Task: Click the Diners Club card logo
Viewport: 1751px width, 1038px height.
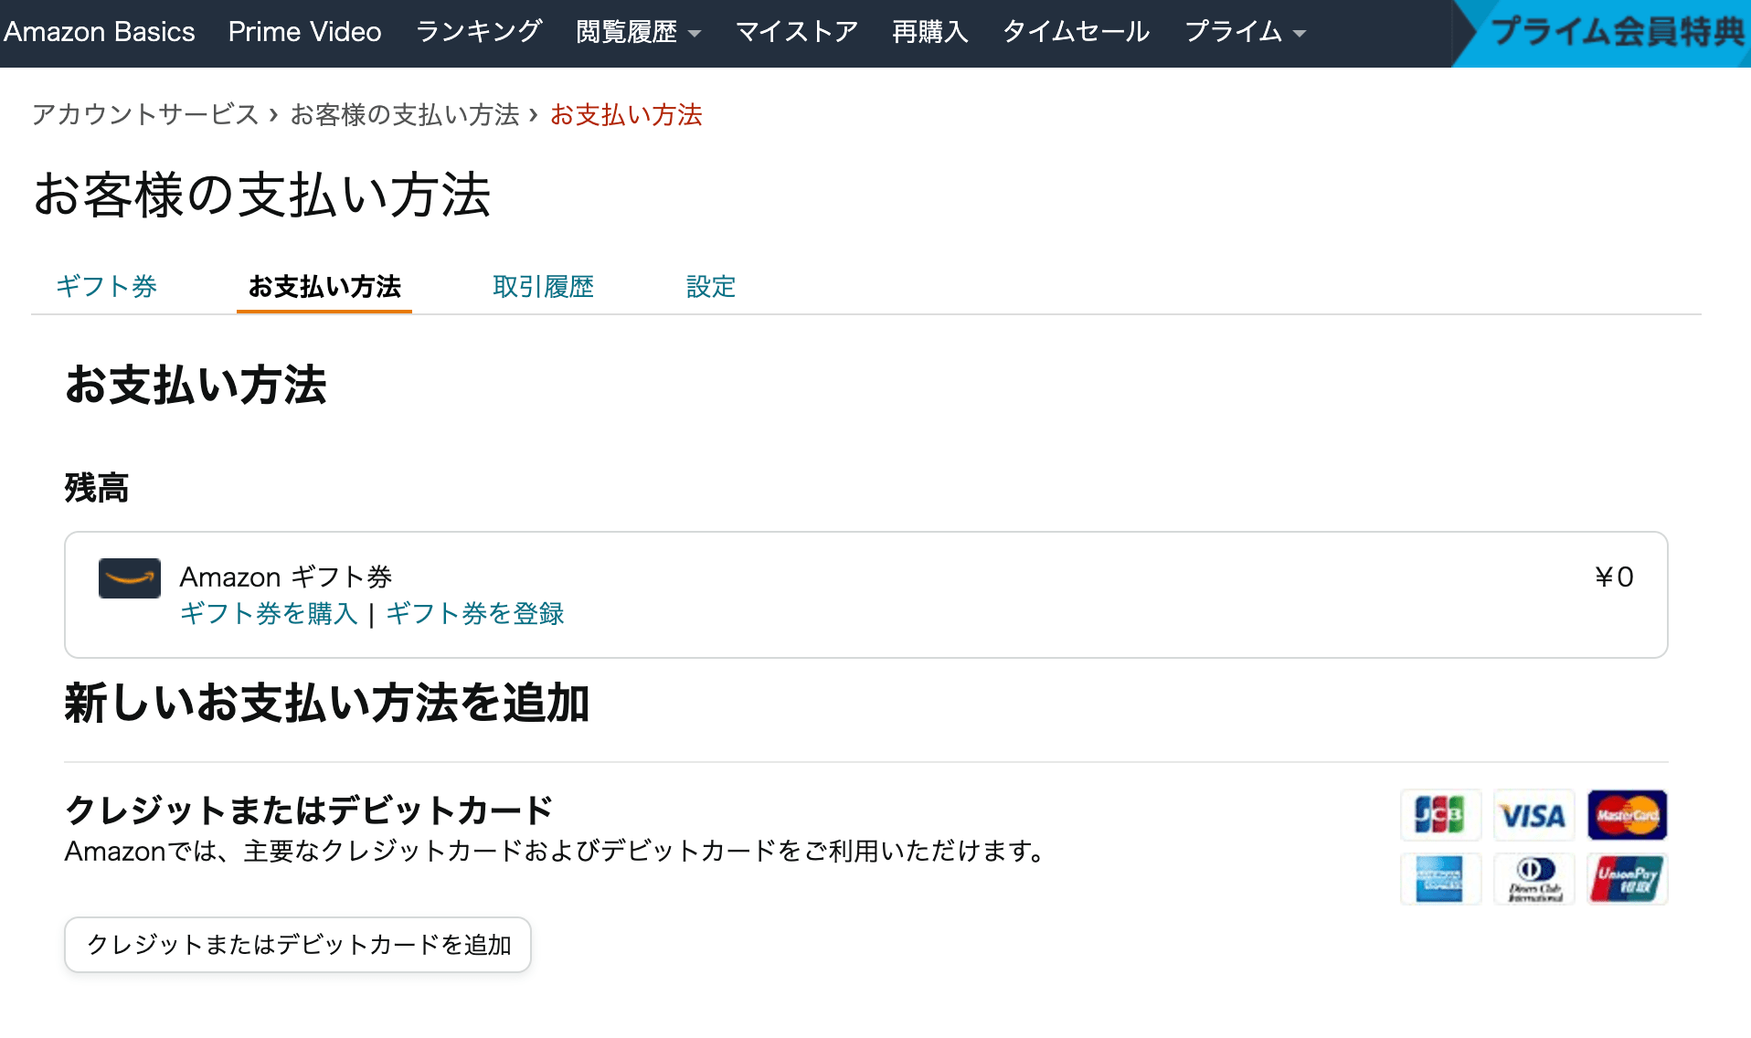Action: tap(1533, 878)
